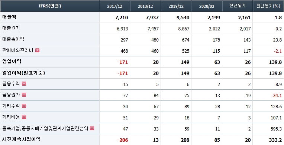Image resolution: width=284 pixels, height=145 pixels.
Task: Expand the 판매비와관리비 plus icon
Action: (37, 50)
